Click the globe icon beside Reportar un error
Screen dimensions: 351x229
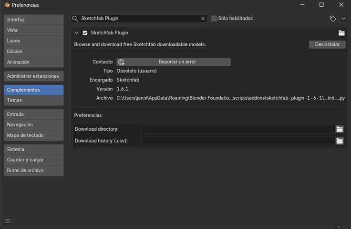(x=121, y=62)
